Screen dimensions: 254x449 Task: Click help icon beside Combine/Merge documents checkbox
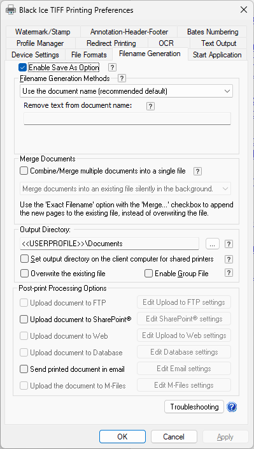click(x=197, y=171)
